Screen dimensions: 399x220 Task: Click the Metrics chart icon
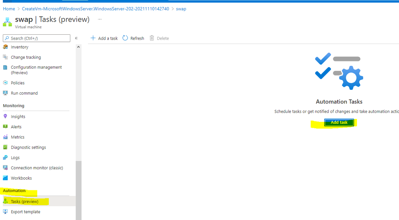[5, 137]
